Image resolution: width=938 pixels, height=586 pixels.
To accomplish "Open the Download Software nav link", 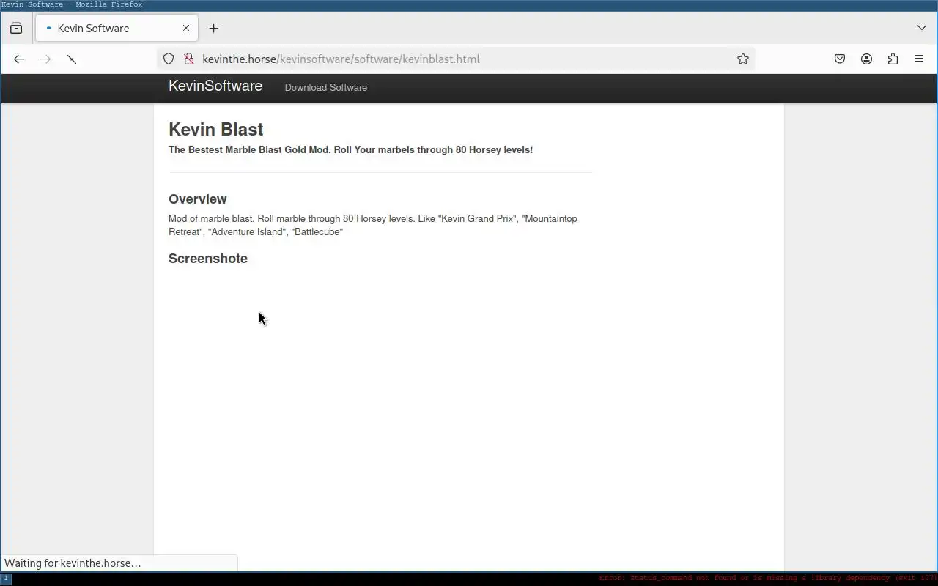I will tap(325, 87).
